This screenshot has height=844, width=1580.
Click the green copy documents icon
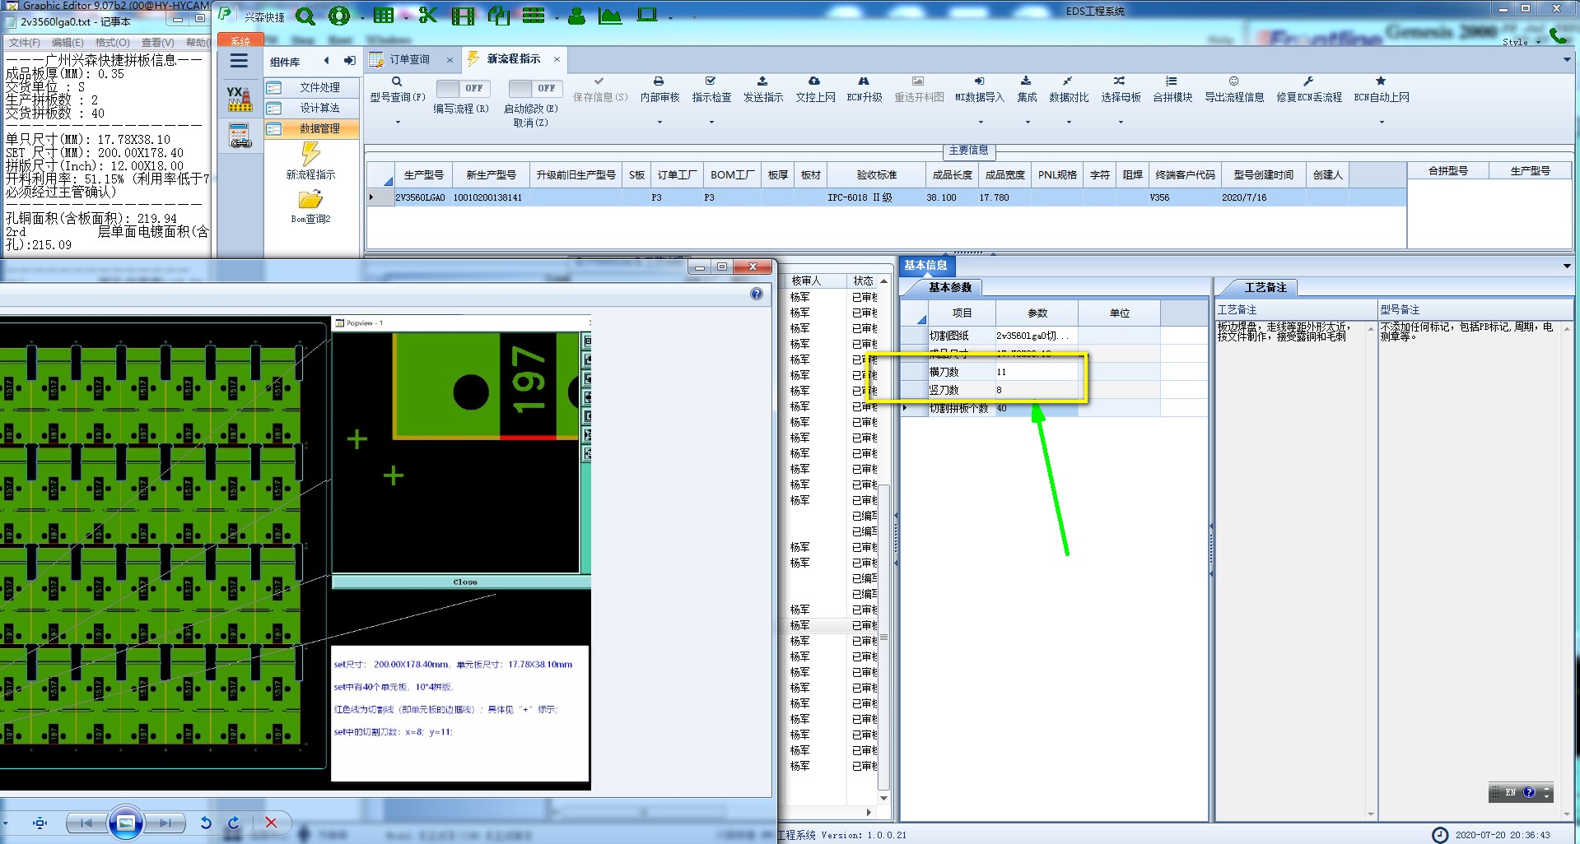(499, 15)
